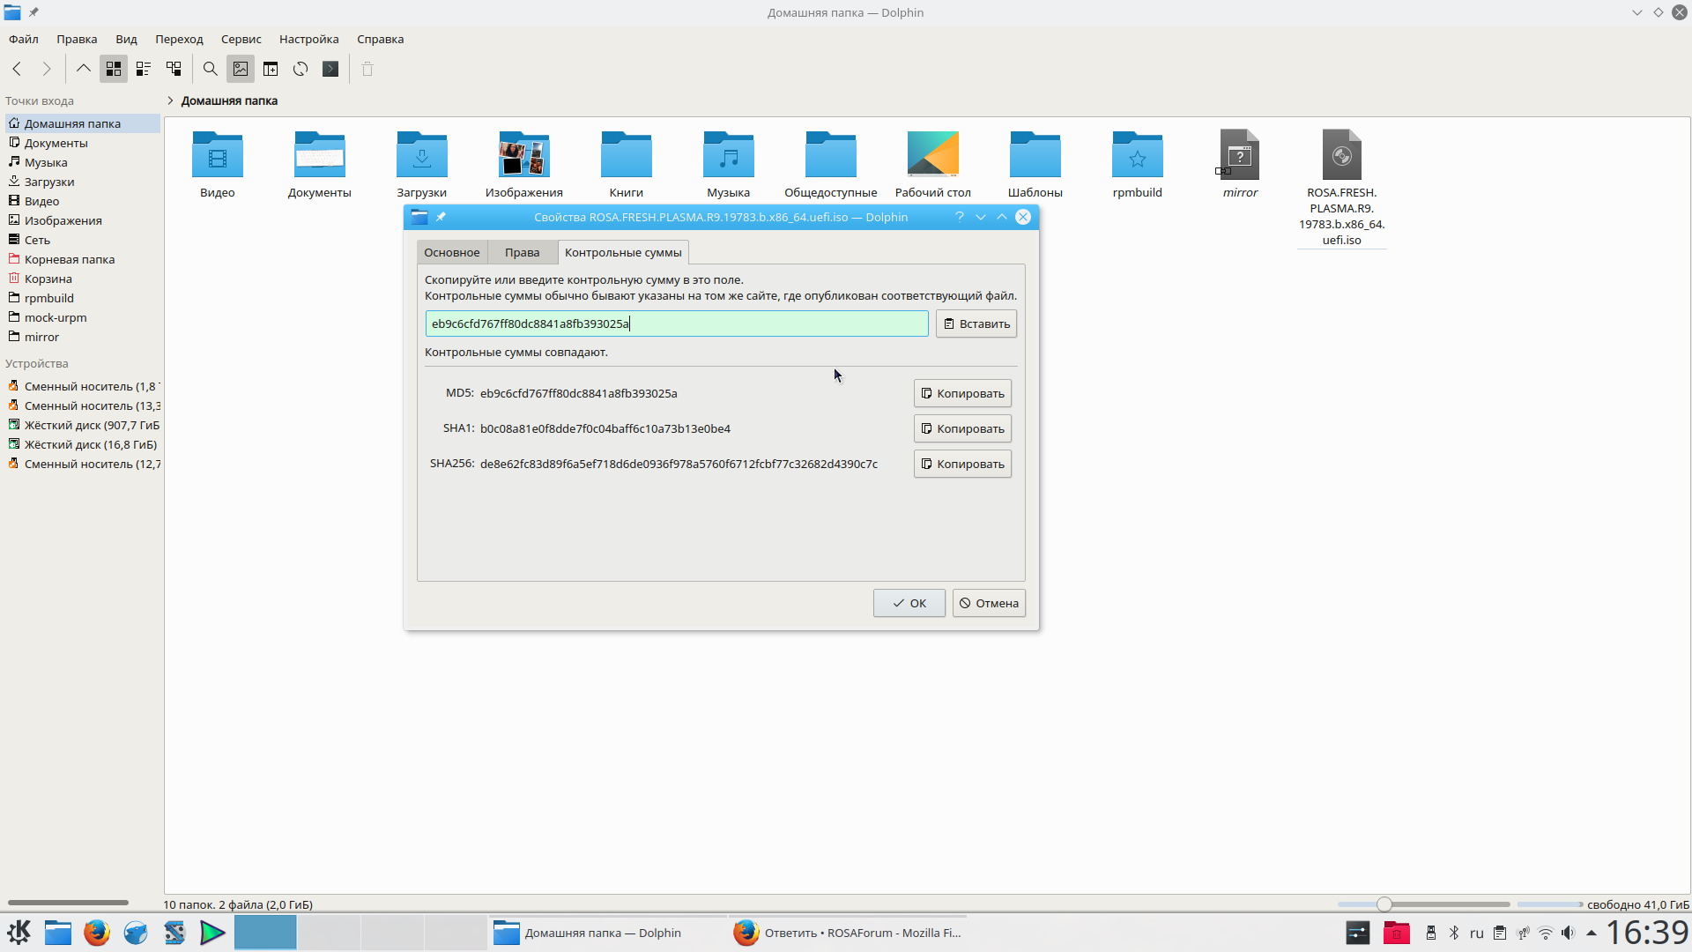Toggle the compact view mode button
This screenshot has height=952, width=1692.
[x=144, y=69]
